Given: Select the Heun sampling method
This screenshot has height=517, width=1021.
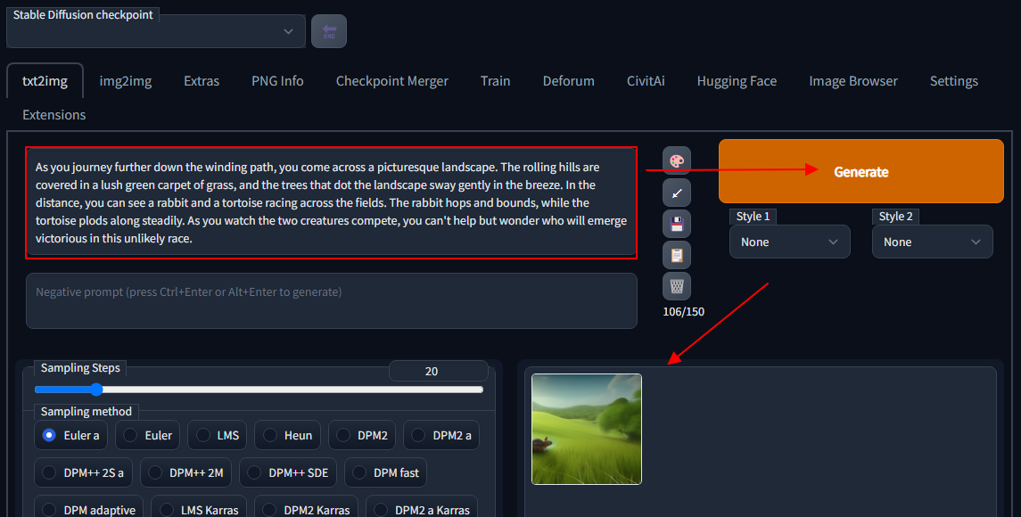Looking at the screenshot, I should [288, 435].
